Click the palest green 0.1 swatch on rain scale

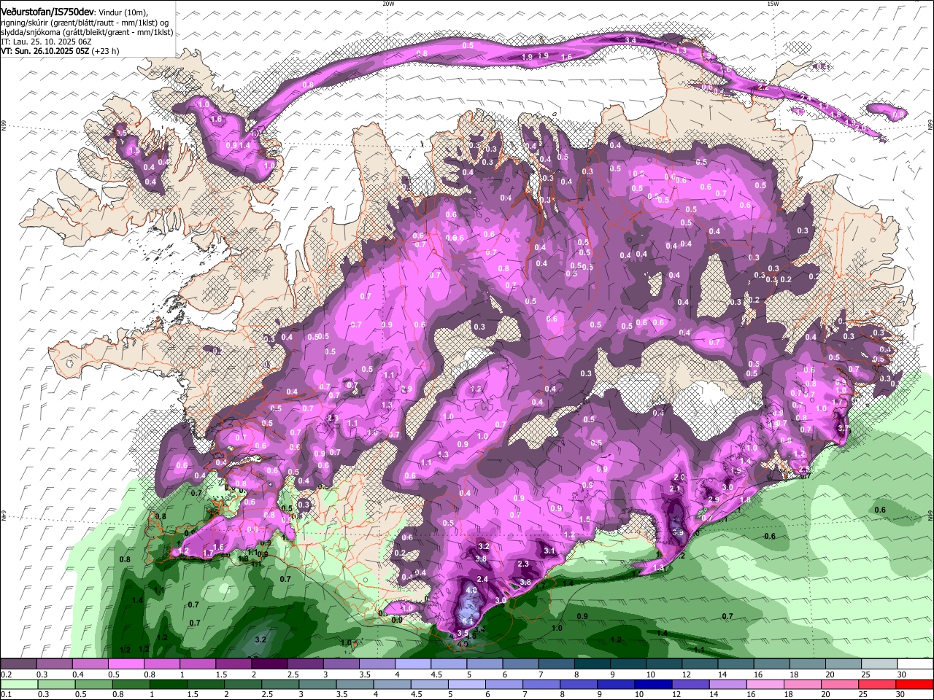tap(19, 684)
